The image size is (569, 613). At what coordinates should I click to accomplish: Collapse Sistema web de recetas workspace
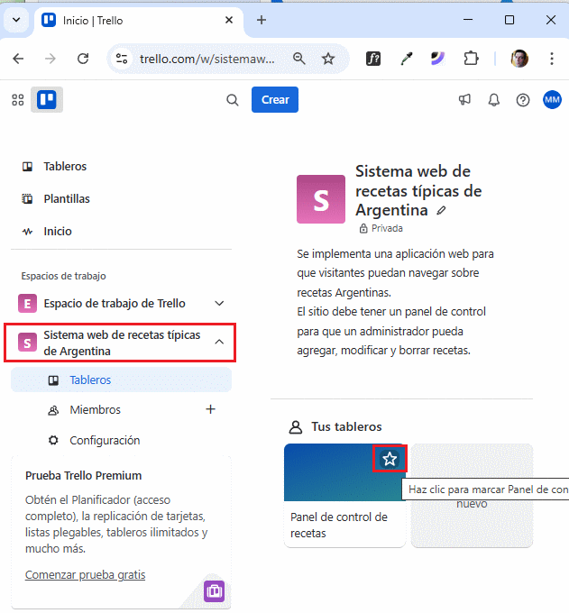click(219, 343)
